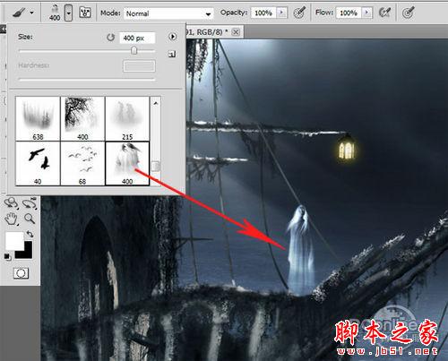Toggle pressure for size icon
Viewport: 448px width, 361px height.
[x=408, y=13]
